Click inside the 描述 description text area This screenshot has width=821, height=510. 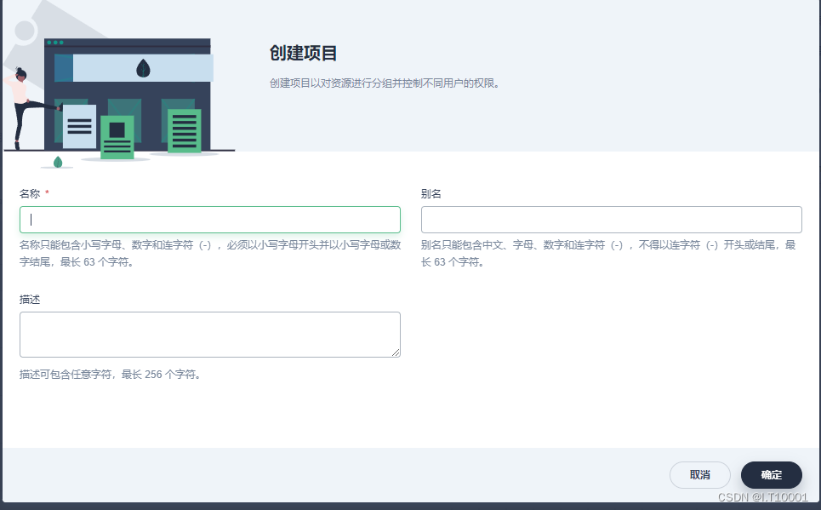209,332
